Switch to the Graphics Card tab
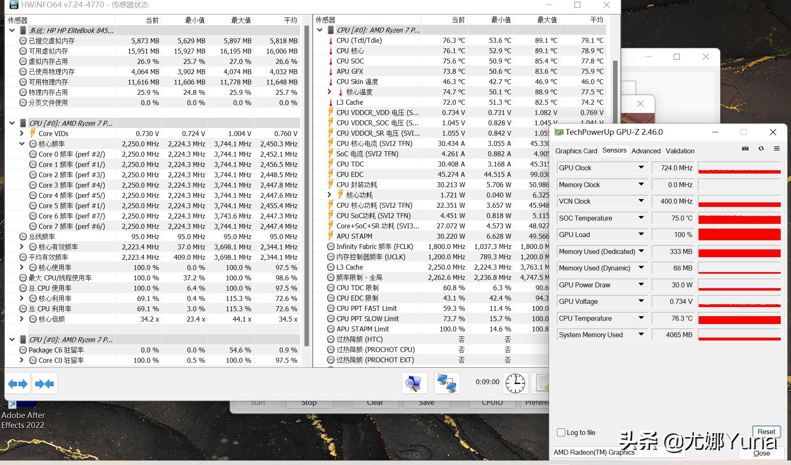 (x=576, y=151)
